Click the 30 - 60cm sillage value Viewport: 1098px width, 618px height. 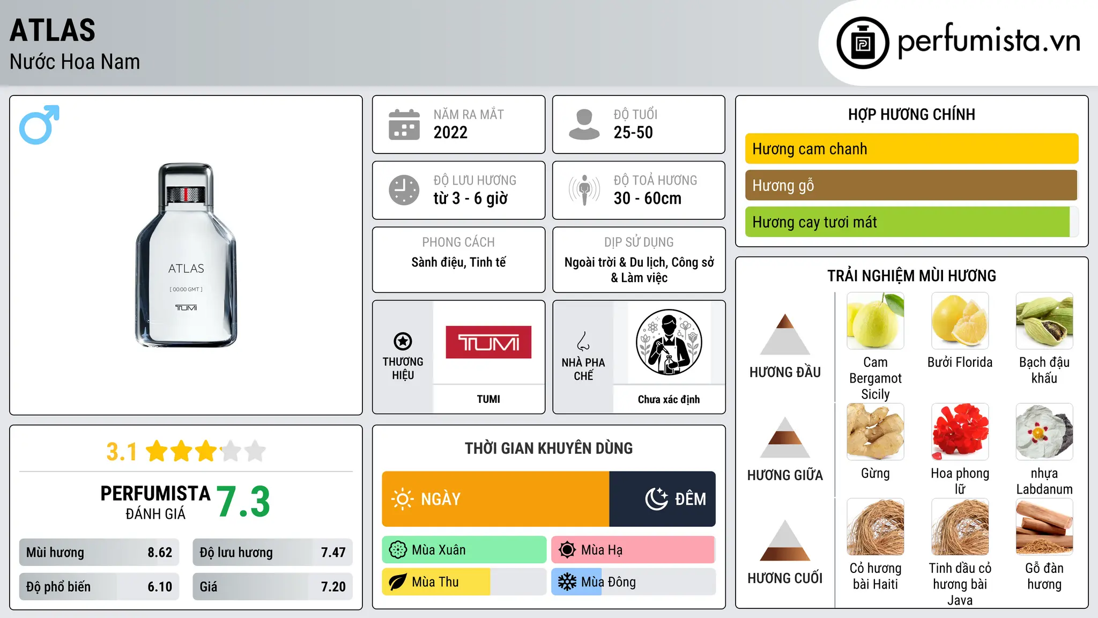648,198
